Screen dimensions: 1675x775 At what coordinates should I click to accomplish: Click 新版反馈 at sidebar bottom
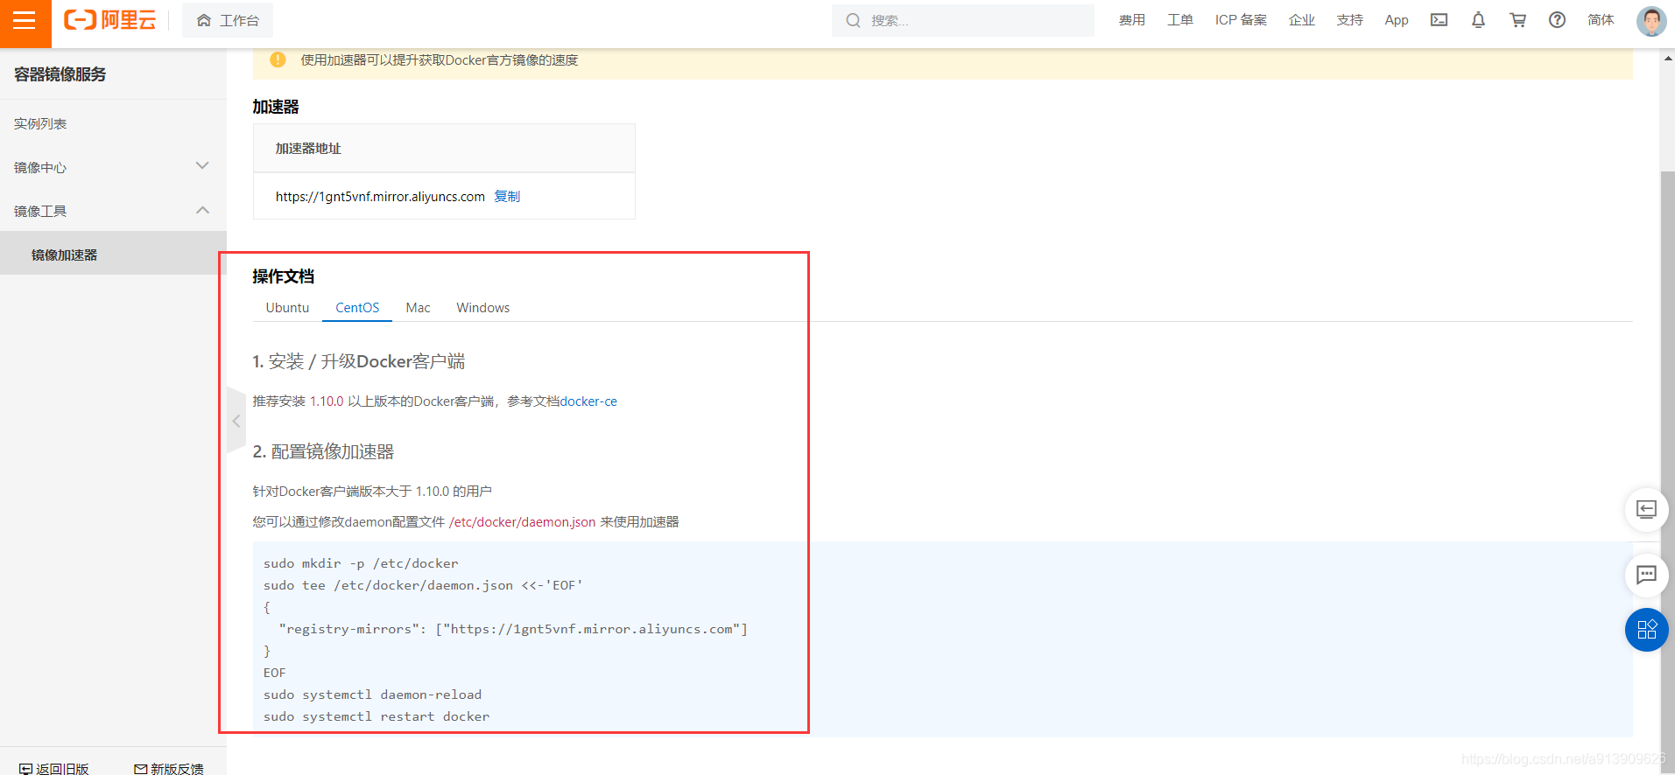pyautogui.click(x=169, y=769)
